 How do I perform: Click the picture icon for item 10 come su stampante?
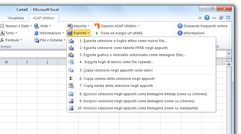(x=71, y=108)
